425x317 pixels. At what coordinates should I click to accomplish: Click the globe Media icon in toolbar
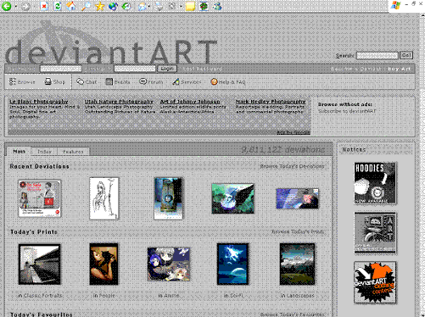click(x=113, y=6)
